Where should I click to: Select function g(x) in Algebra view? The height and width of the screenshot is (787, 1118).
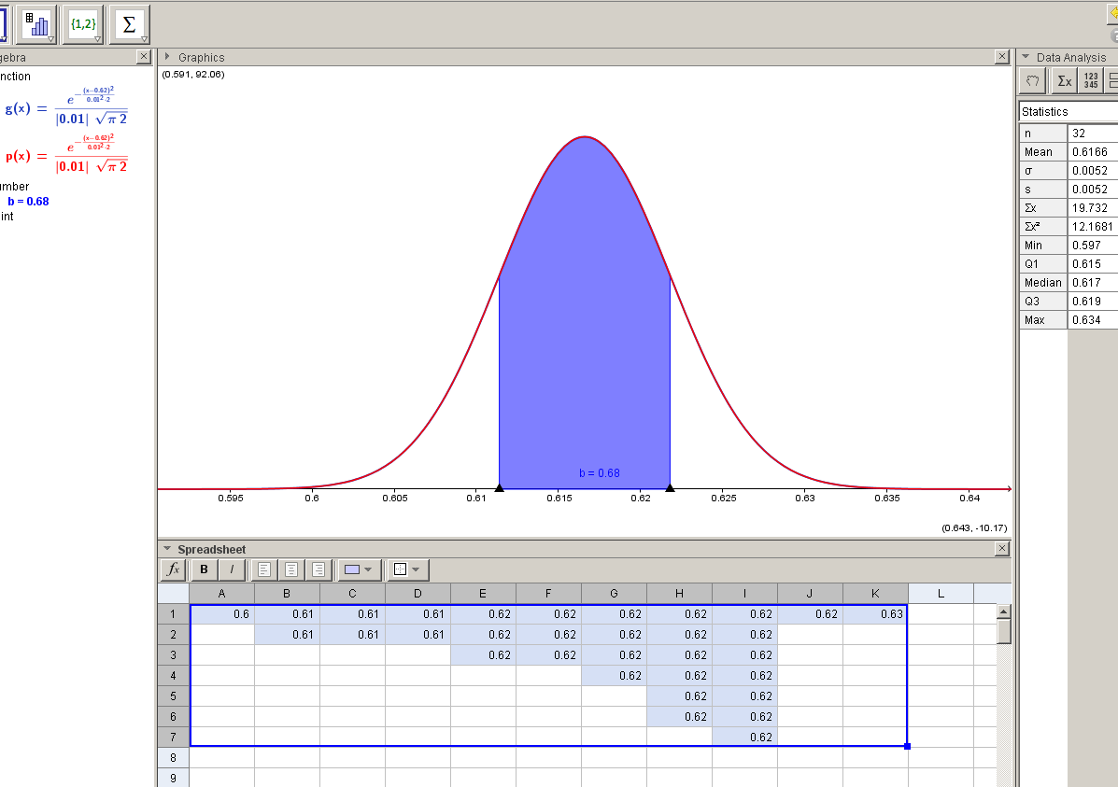coord(66,107)
